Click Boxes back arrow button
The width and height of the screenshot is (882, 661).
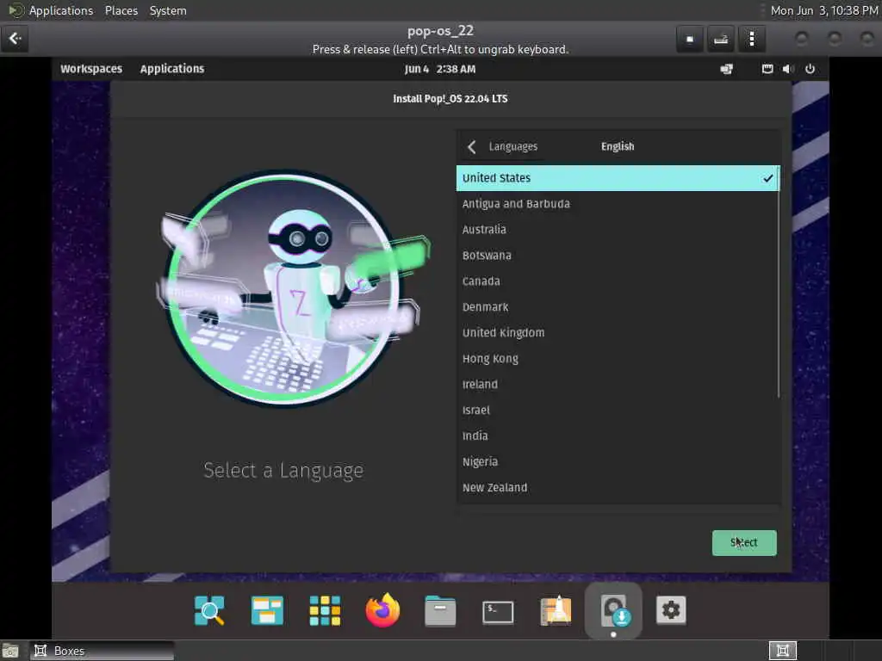point(16,39)
